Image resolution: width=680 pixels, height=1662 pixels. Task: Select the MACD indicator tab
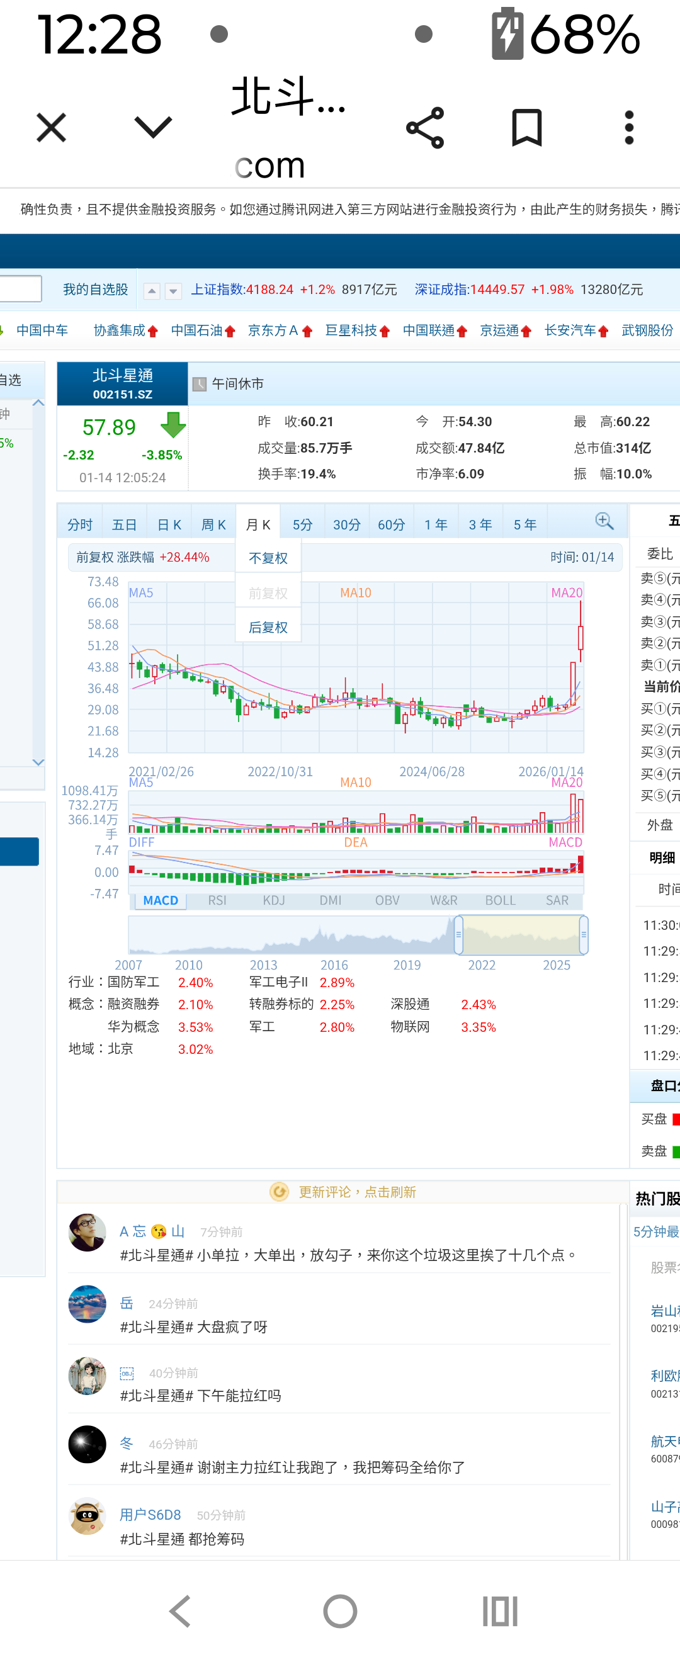pyautogui.click(x=161, y=900)
